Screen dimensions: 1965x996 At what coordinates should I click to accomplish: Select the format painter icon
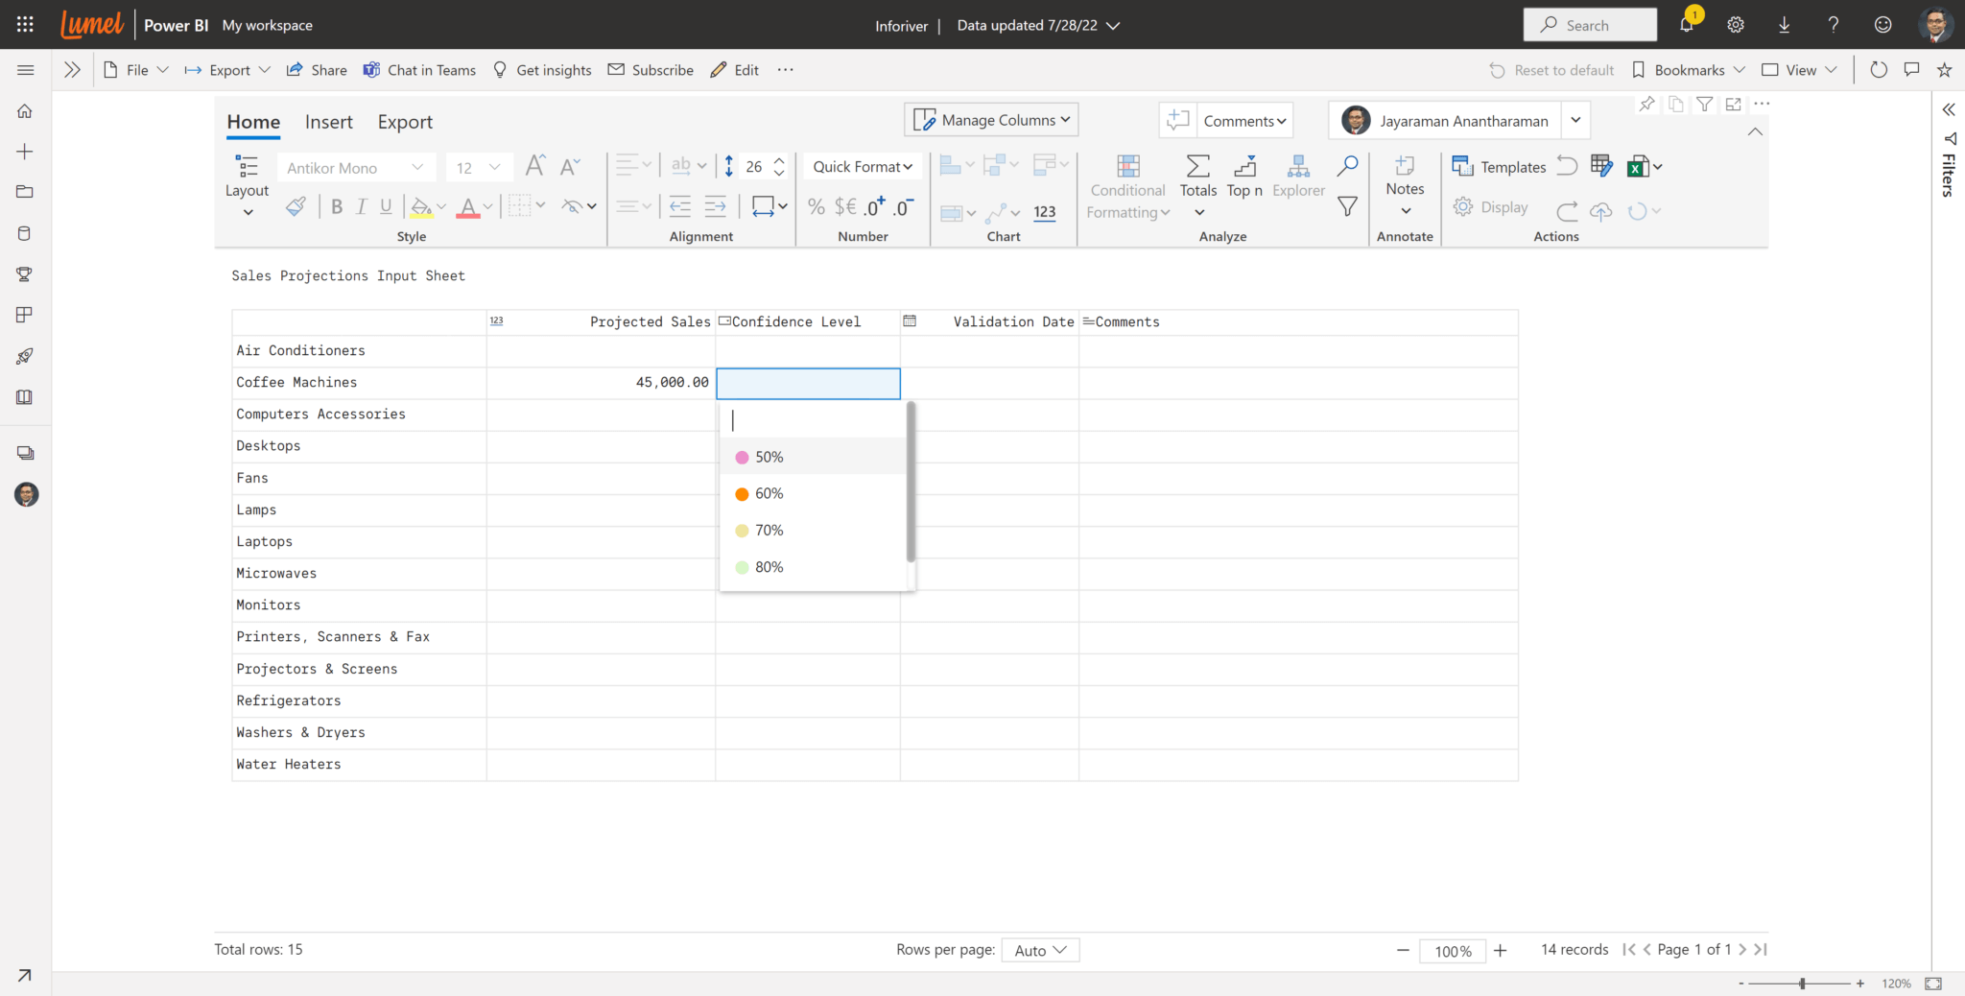[x=296, y=205]
